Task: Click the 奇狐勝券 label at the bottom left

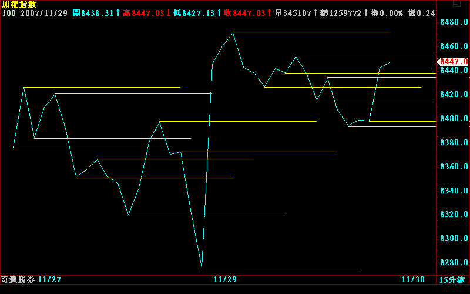Action: 18,280
